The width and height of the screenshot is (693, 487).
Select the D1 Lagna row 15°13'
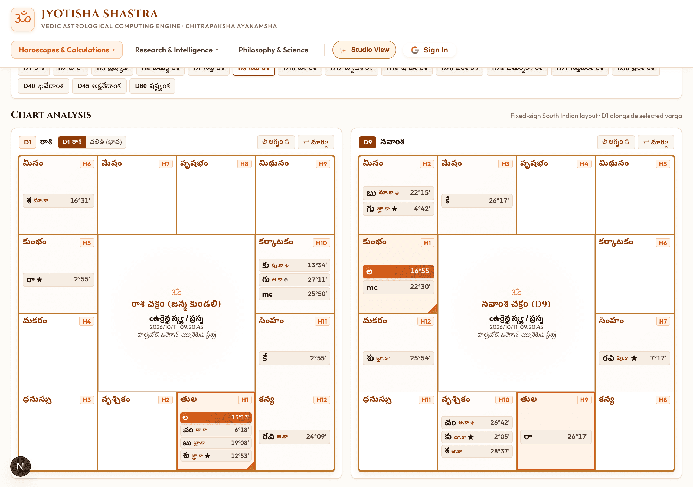pyautogui.click(x=216, y=417)
